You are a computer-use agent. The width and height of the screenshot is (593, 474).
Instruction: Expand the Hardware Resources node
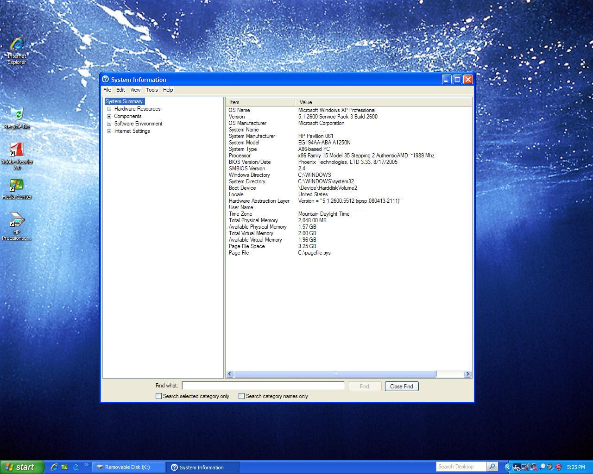109,109
